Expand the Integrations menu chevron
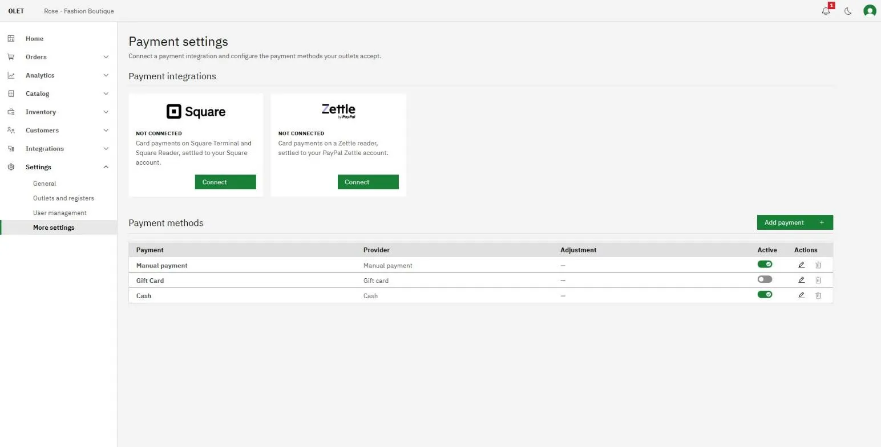This screenshot has width=881, height=447. click(106, 148)
